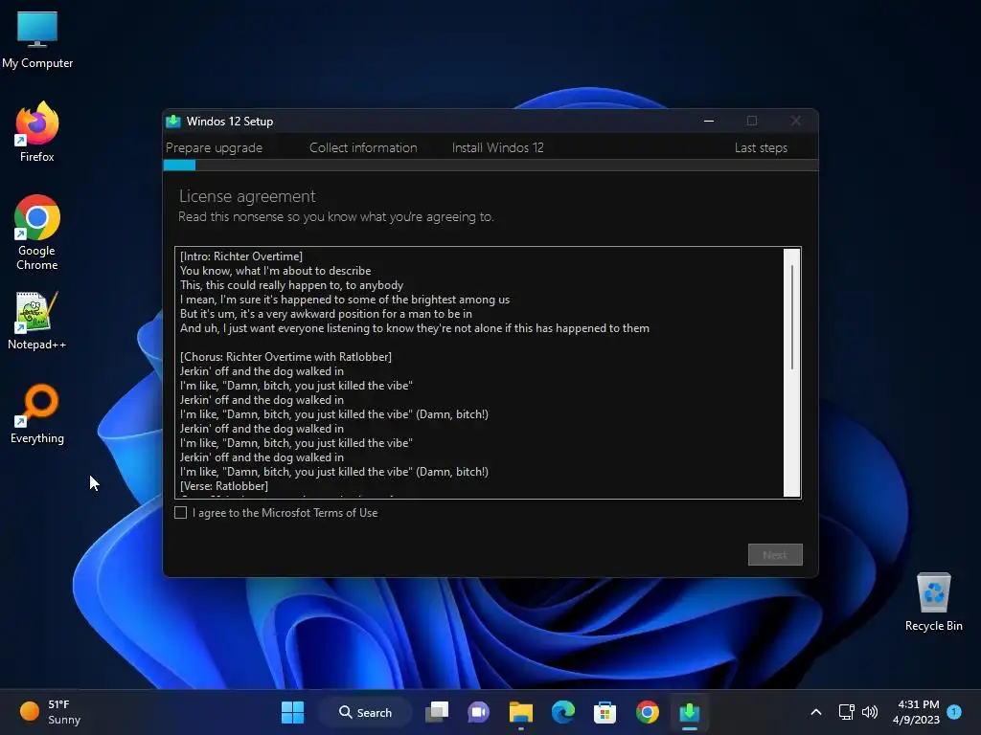Minimize the Windos 12 Setup window

pos(709,121)
